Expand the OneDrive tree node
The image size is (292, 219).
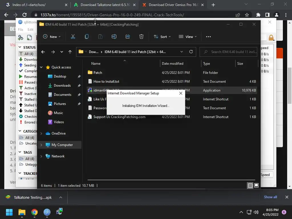41,133
